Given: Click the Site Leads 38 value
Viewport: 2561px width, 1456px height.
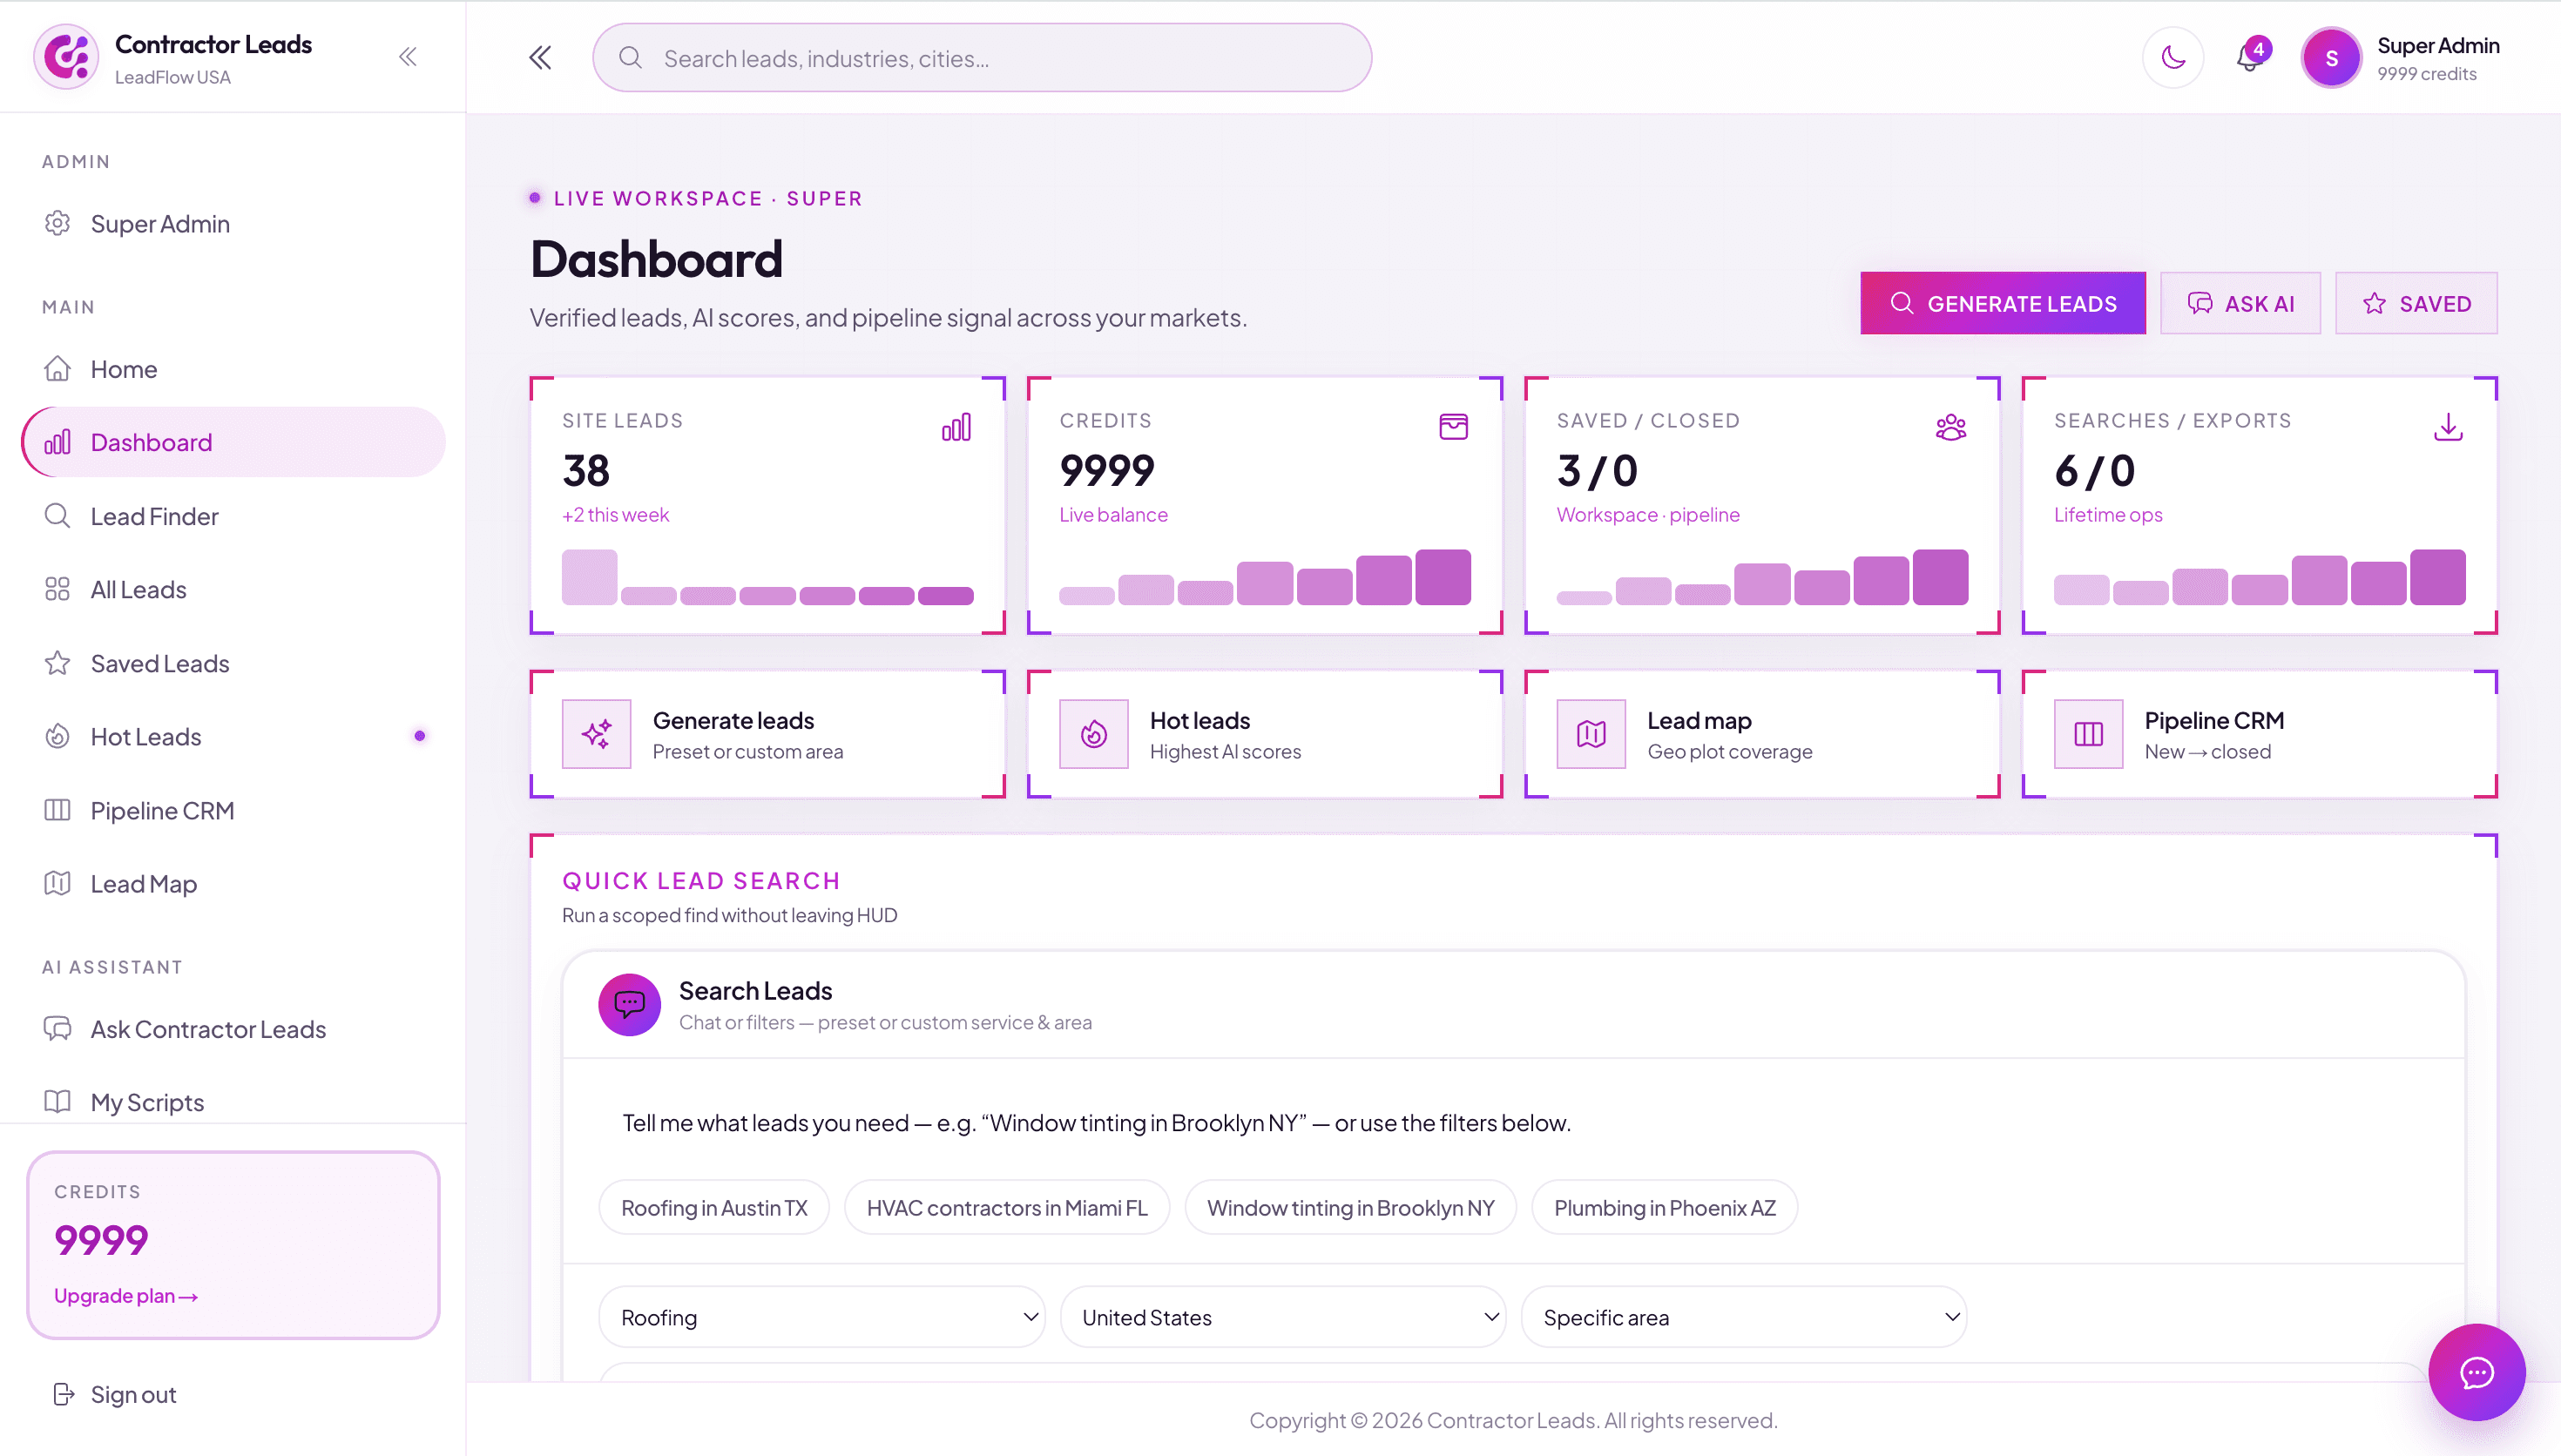Looking at the screenshot, I should click(x=586, y=470).
